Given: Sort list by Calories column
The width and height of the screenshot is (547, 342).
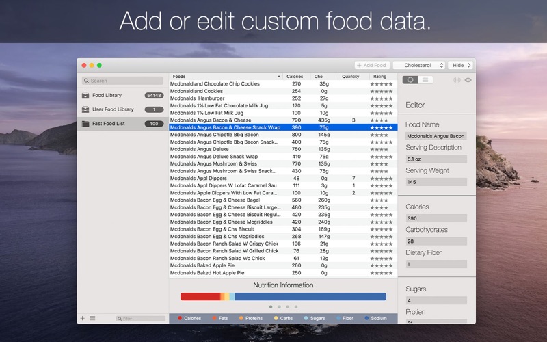Looking at the screenshot, I should [296, 76].
